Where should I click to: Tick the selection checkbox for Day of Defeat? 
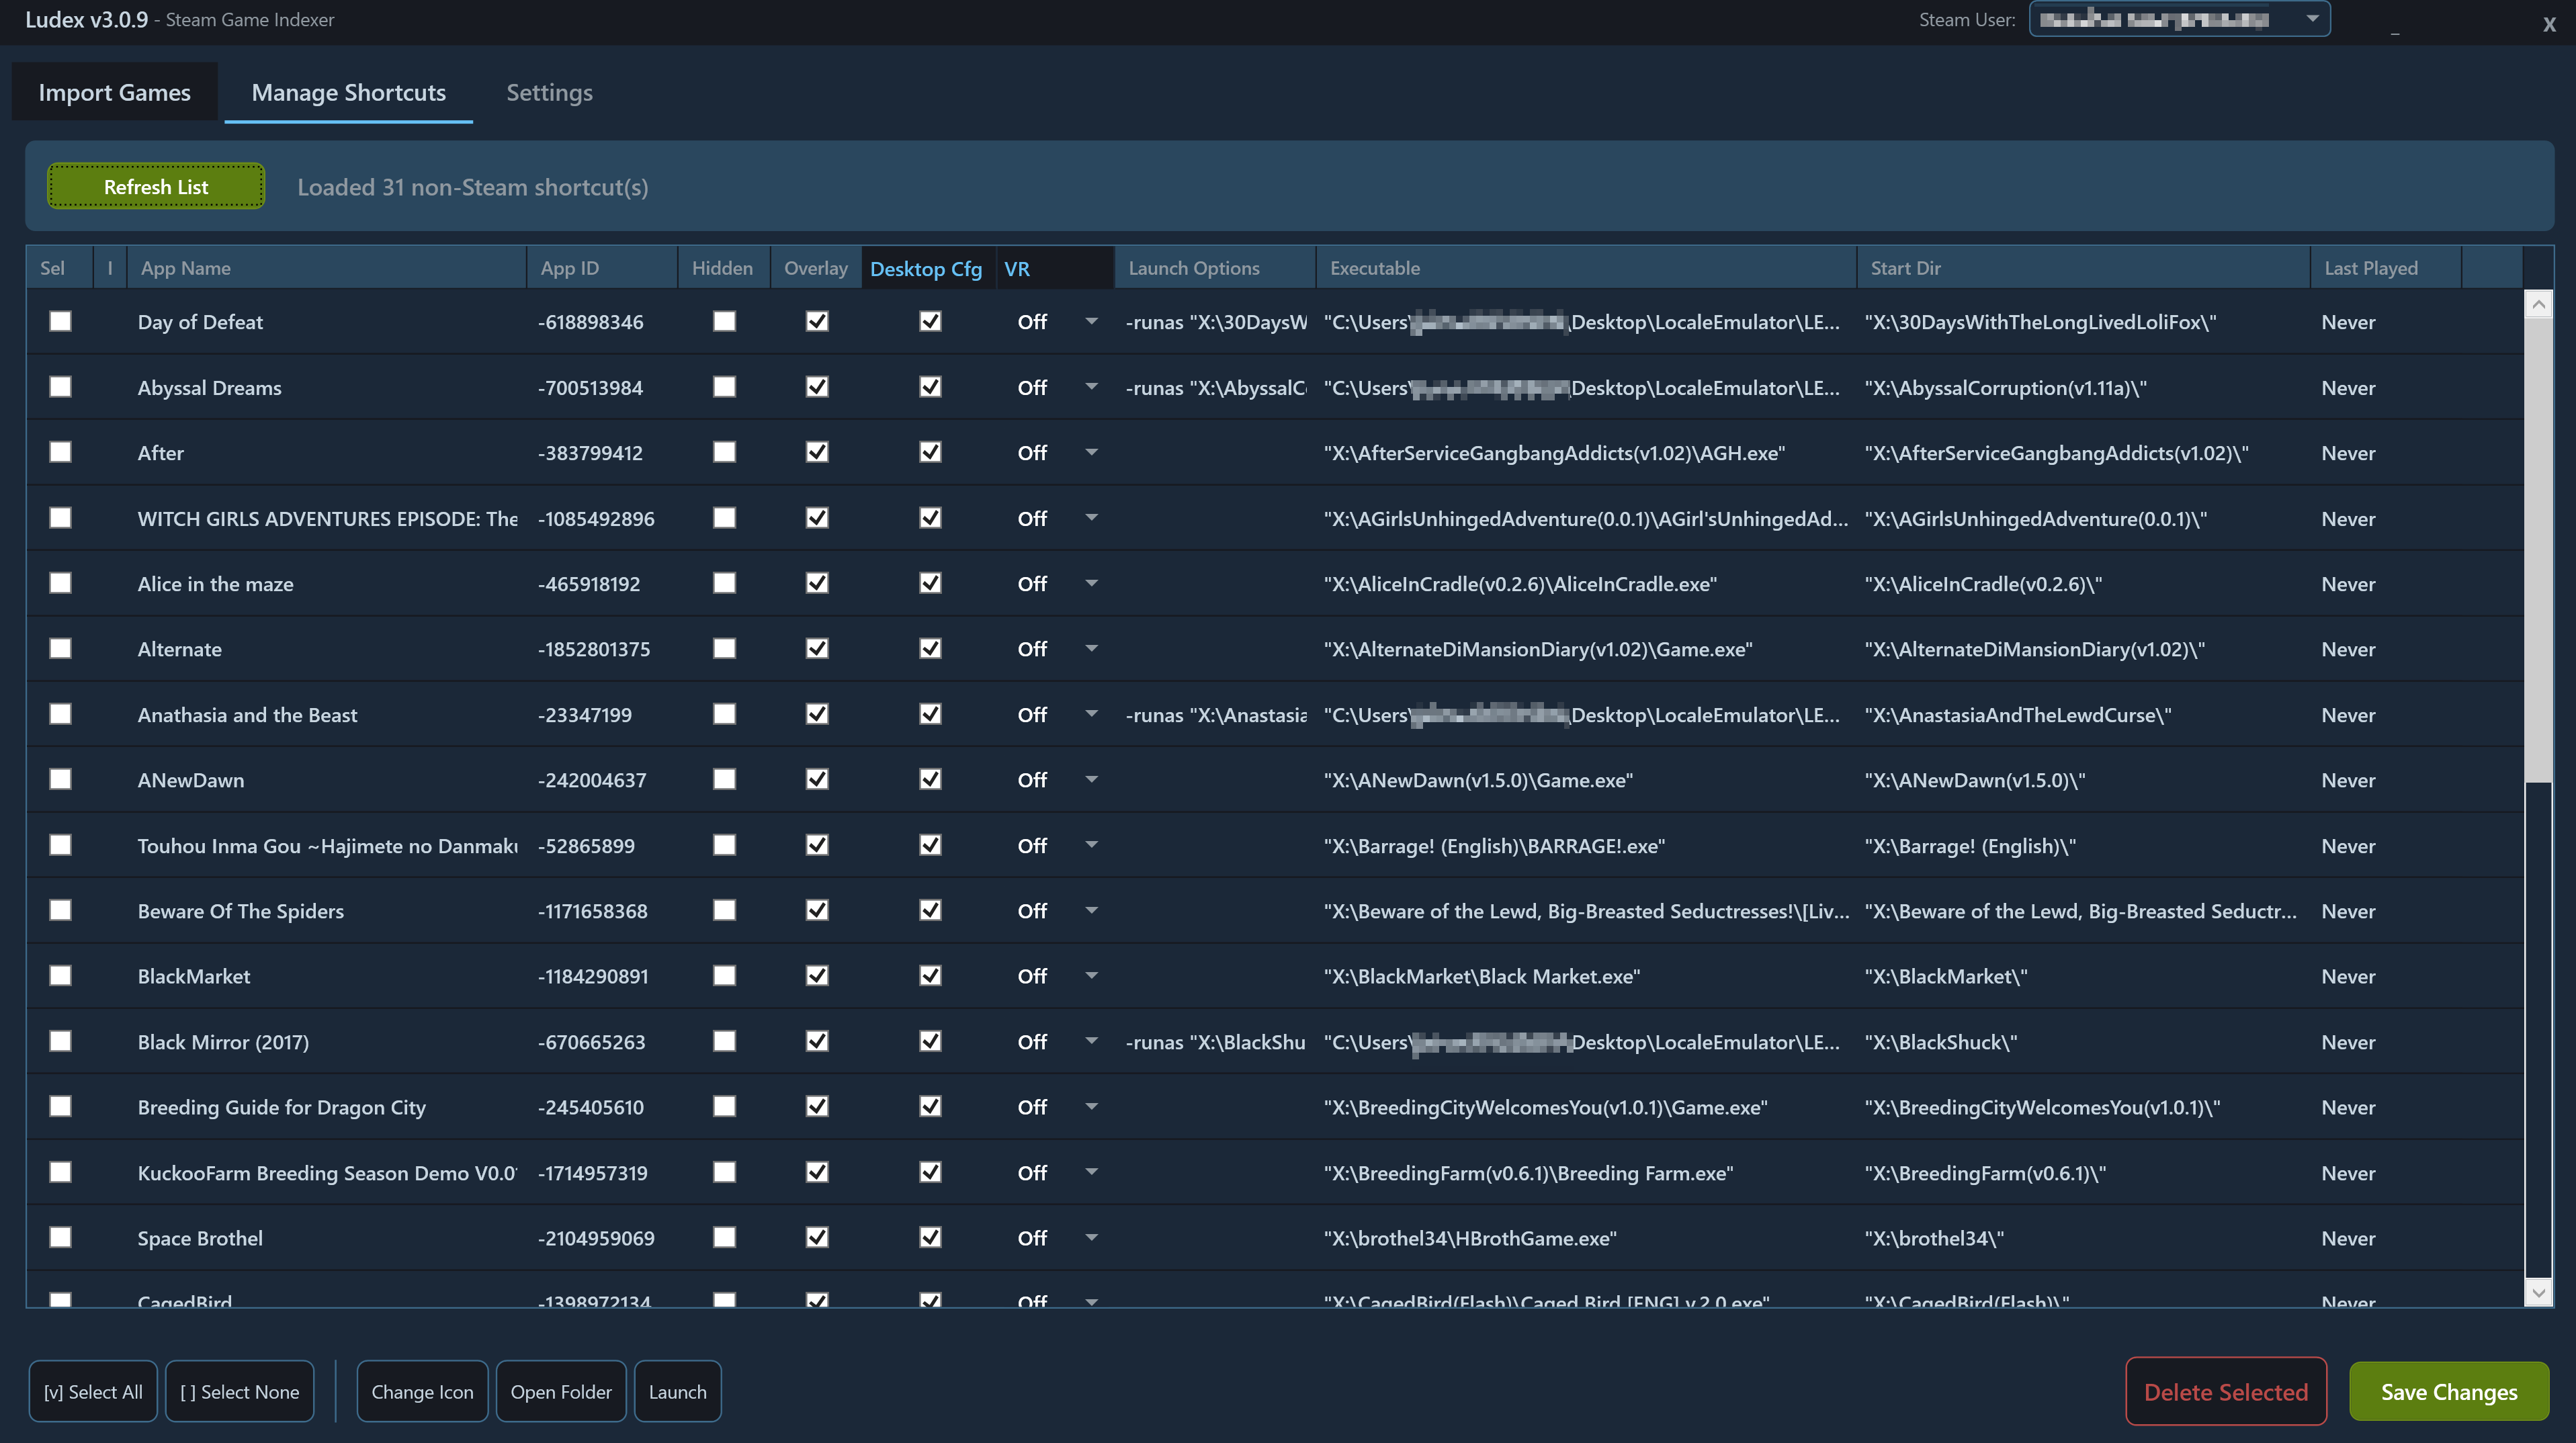click(61, 321)
